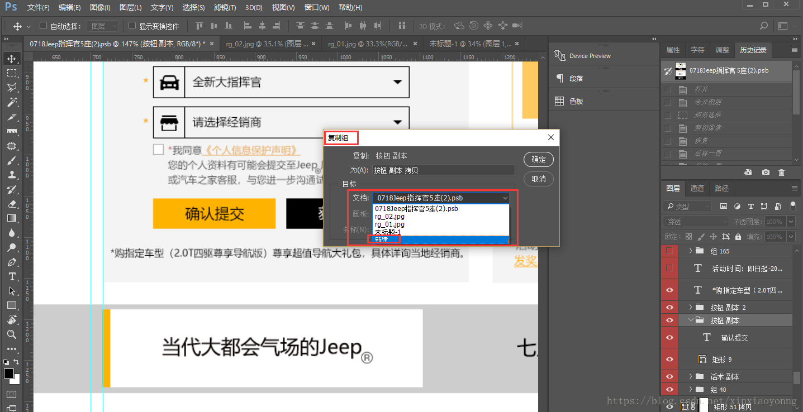Open the 滤镜(T) menu
Image resolution: width=803 pixels, height=412 pixels.
(x=225, y=8)
